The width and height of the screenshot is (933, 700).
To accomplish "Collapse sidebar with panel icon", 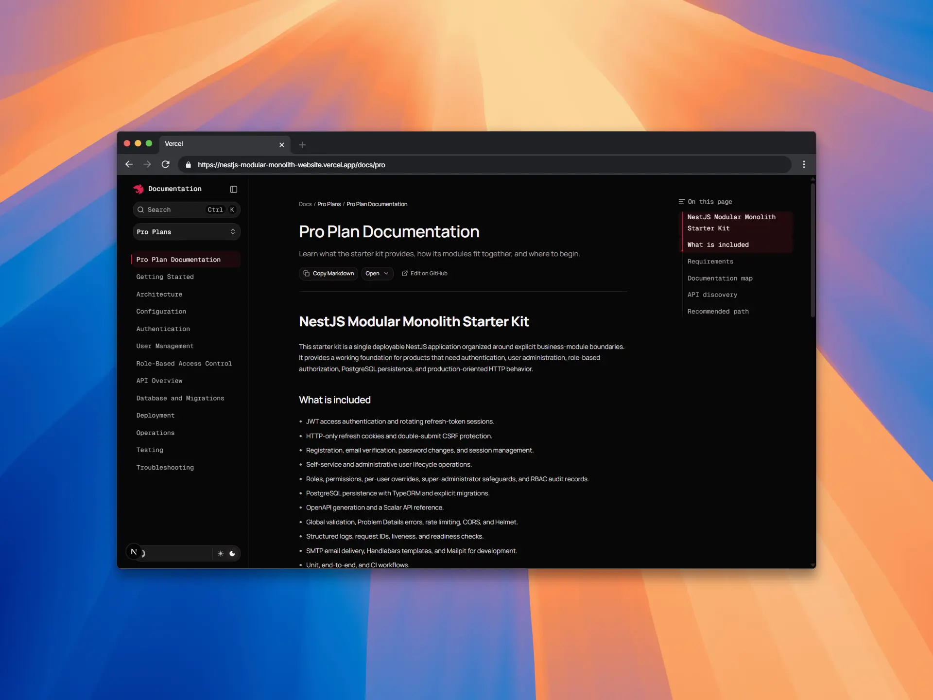I will pos(234,189).
